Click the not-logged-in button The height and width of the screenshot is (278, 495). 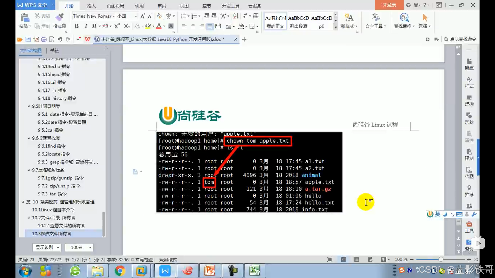(x=389, y=5)
